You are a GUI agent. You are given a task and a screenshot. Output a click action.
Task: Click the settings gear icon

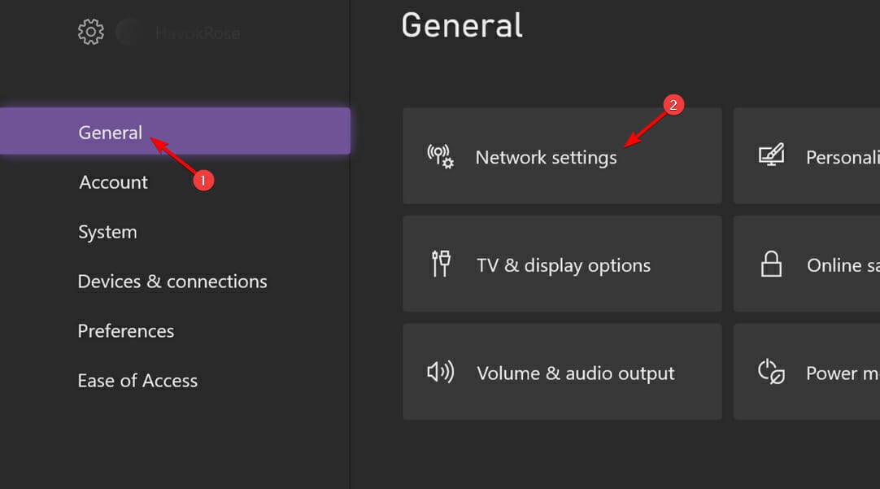91,32
